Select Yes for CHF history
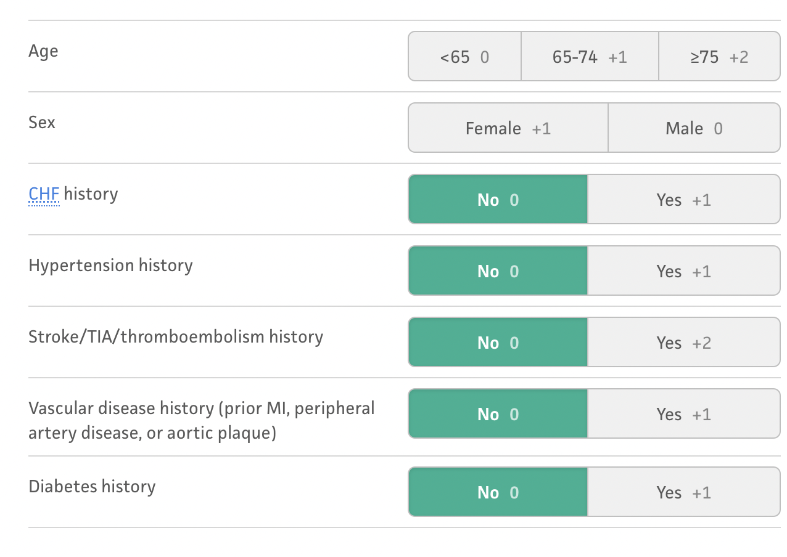The width and height of the screenshot is (787, 557). 683,200
